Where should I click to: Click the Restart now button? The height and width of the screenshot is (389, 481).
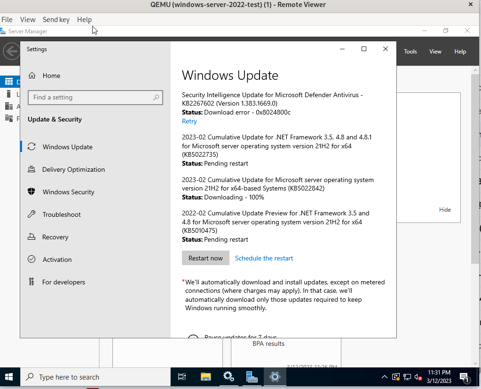pyautogui.click(x=205, y=258)
